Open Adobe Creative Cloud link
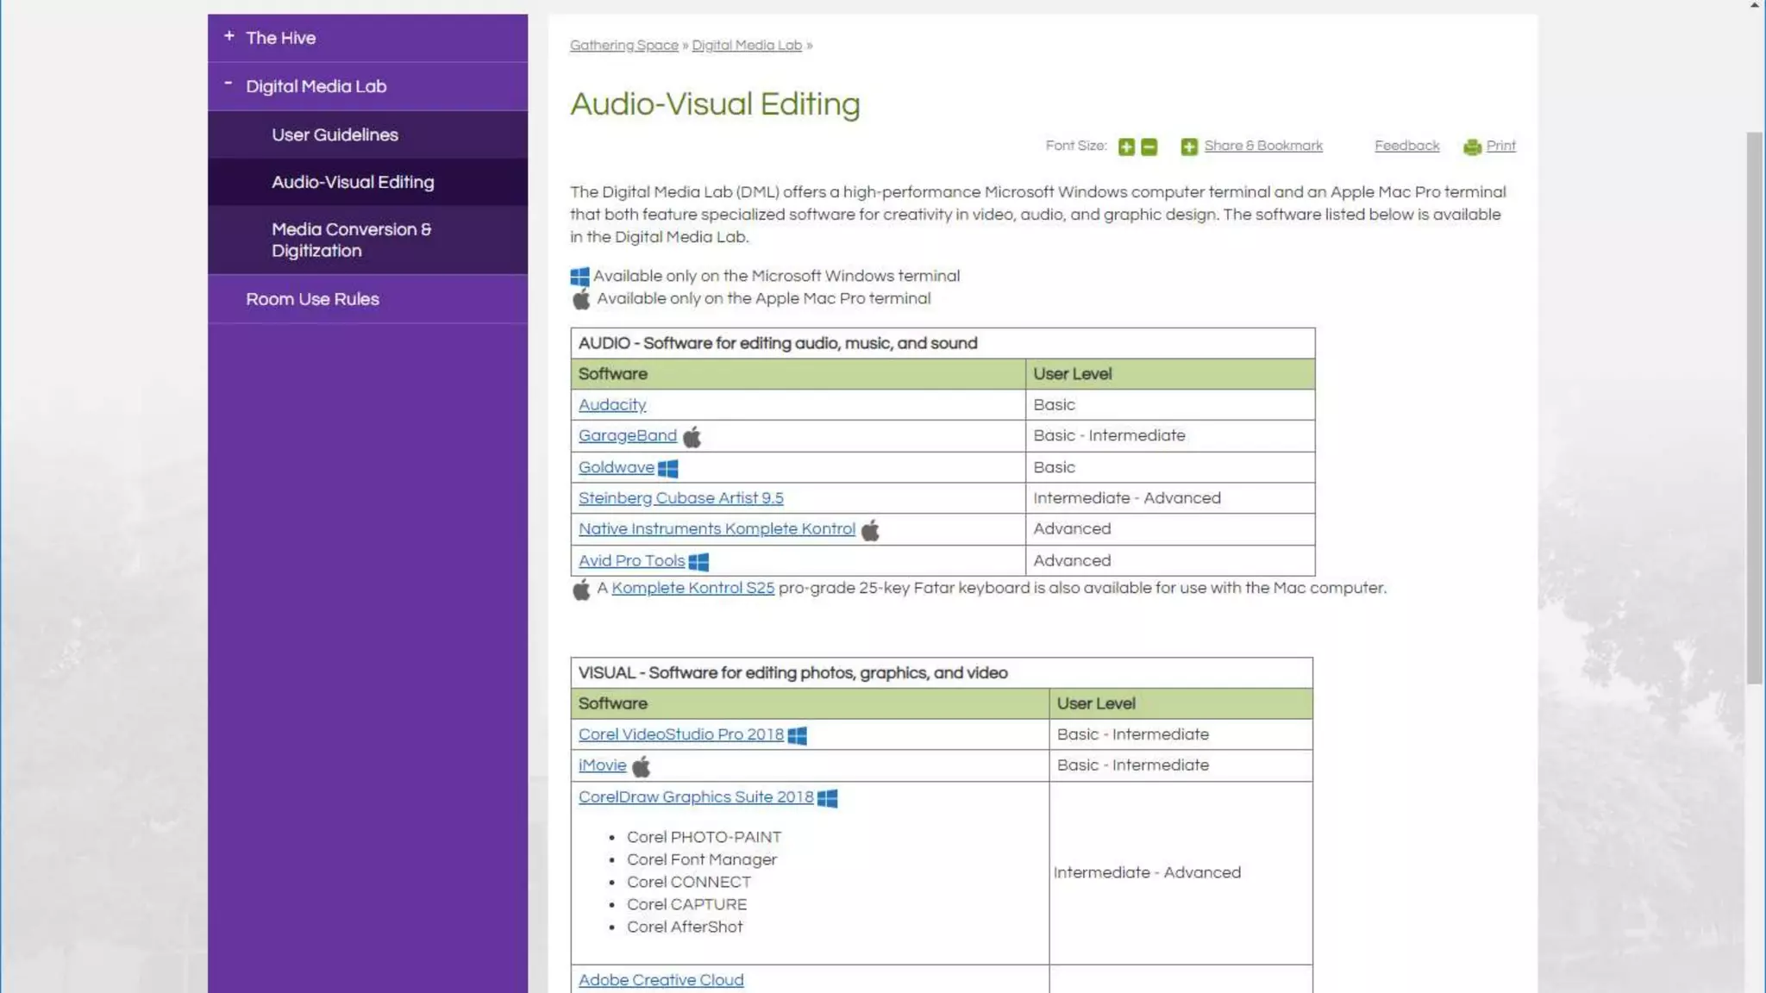The width and height of the screenshot is (1766, 993). 661,980
